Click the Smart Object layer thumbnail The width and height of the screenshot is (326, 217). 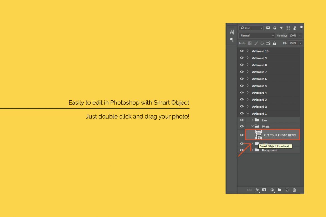[x=258, y=135]
